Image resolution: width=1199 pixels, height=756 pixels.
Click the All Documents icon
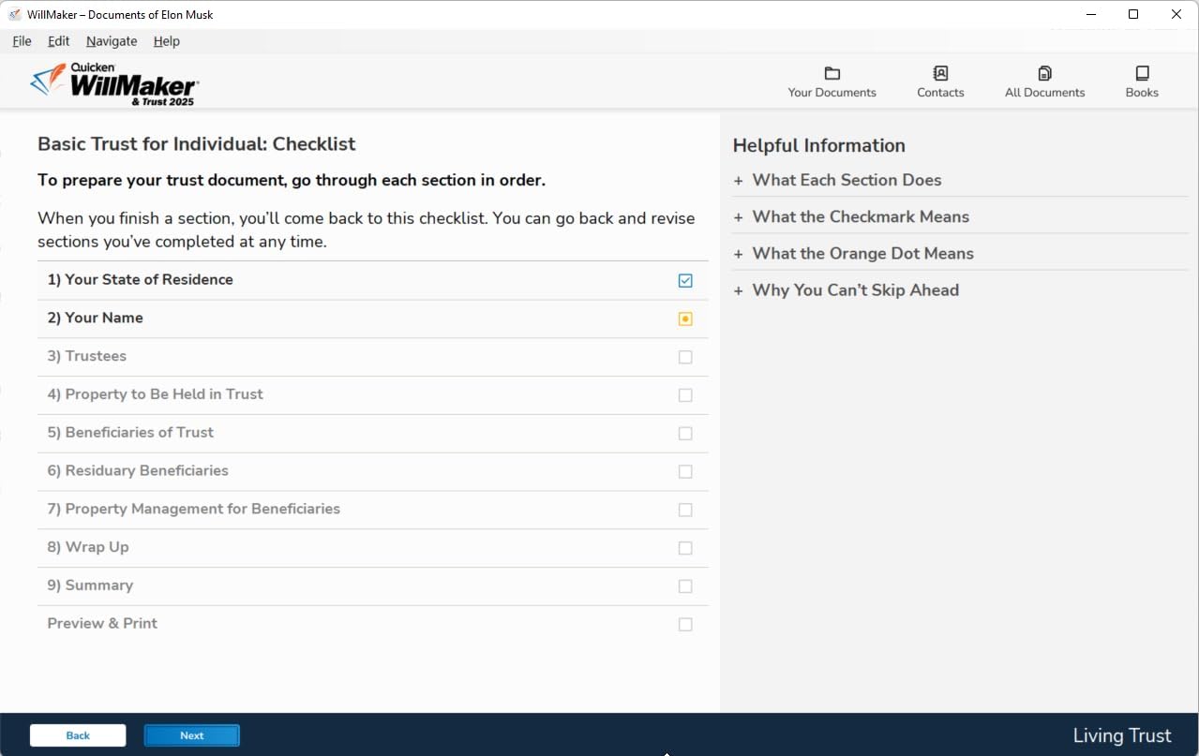pyautogui.click(x=1044, y=74)
